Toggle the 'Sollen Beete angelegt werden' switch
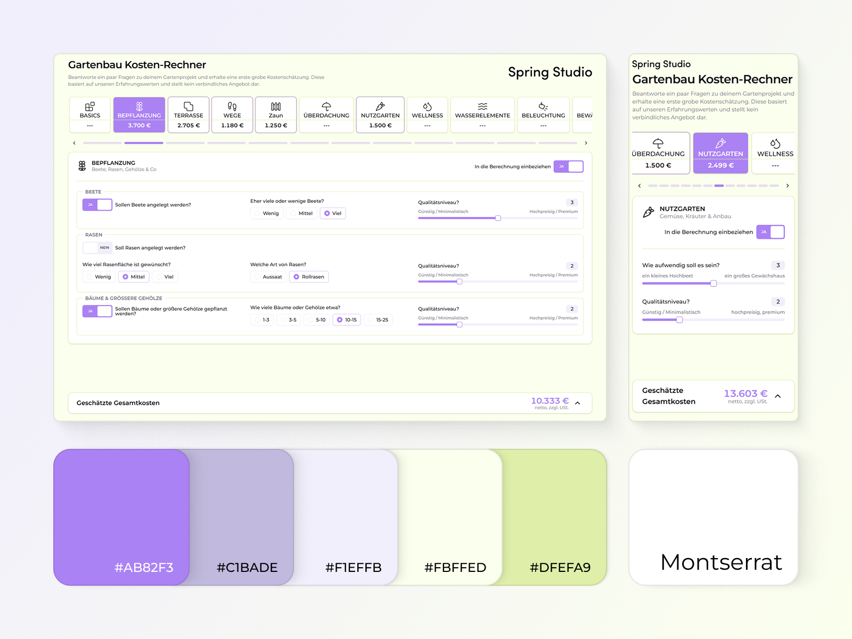This screenshot has height=639, width=852. click(x=97, y=205)
